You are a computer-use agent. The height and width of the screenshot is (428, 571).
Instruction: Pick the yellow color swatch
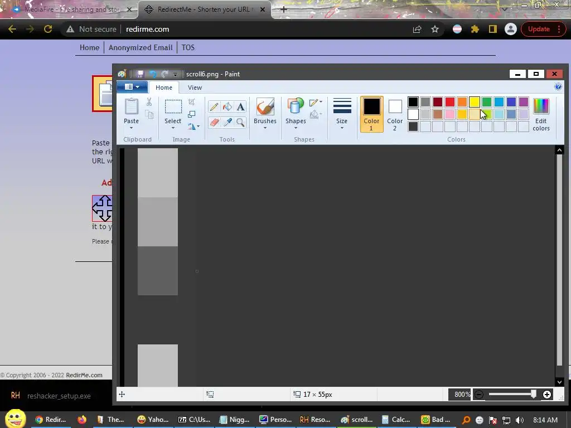click(474, 102)
